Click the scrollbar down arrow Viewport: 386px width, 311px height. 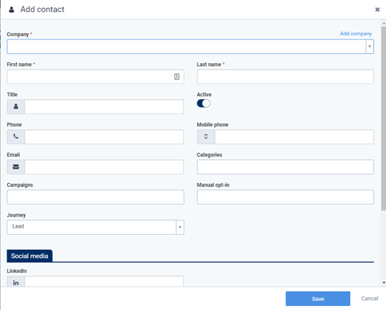[x=384, y=283]
